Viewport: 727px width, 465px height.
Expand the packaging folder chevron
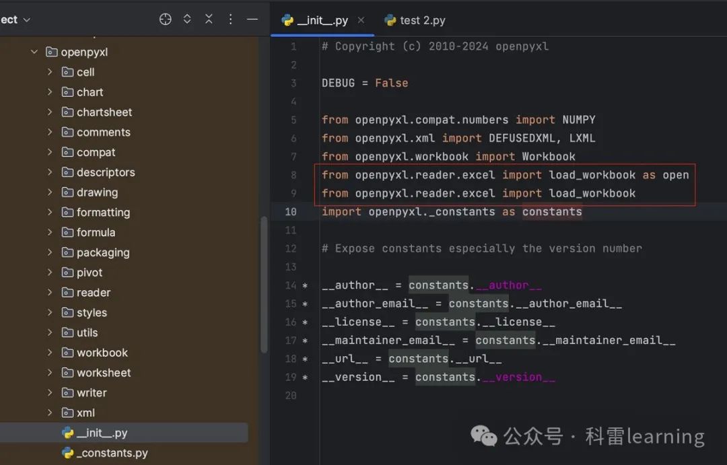tap(50, 252)
